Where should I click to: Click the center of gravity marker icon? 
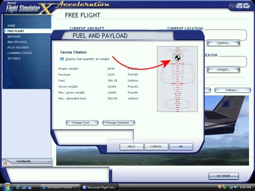[x=178, y=58]
